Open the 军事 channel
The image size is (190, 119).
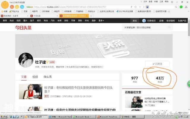pos(73,21)
